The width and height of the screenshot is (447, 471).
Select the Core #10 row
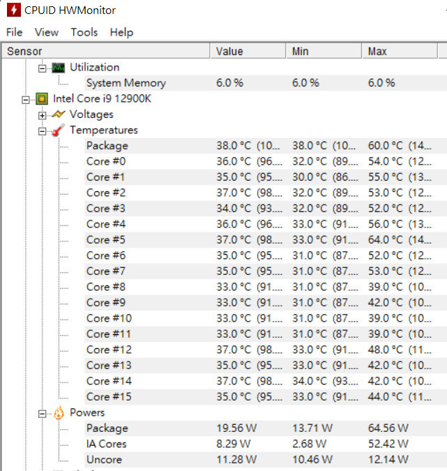(266, 318)
